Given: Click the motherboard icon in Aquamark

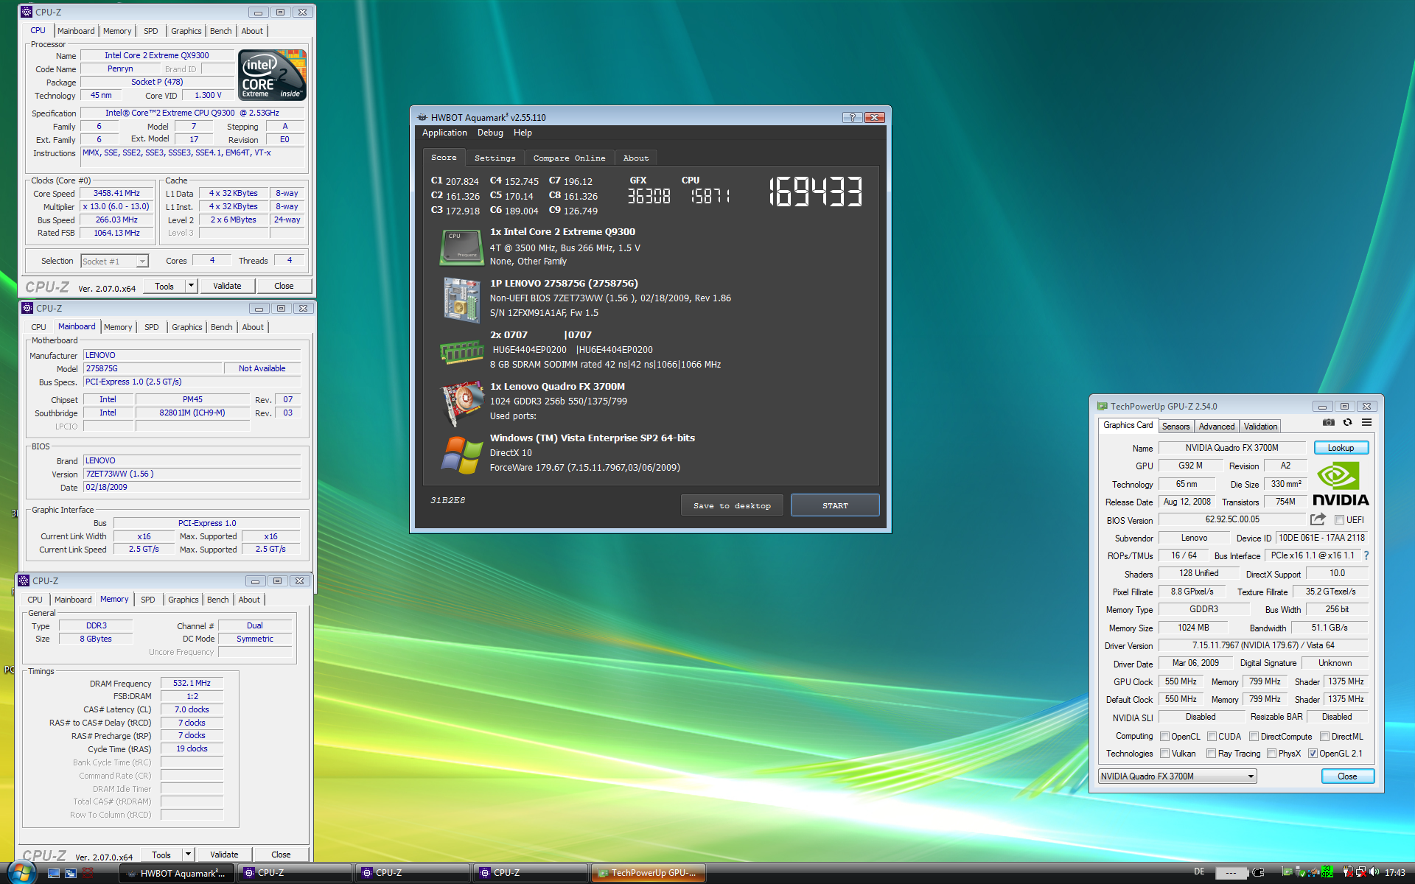Looking at the screenshot, I should click(461, 298).
